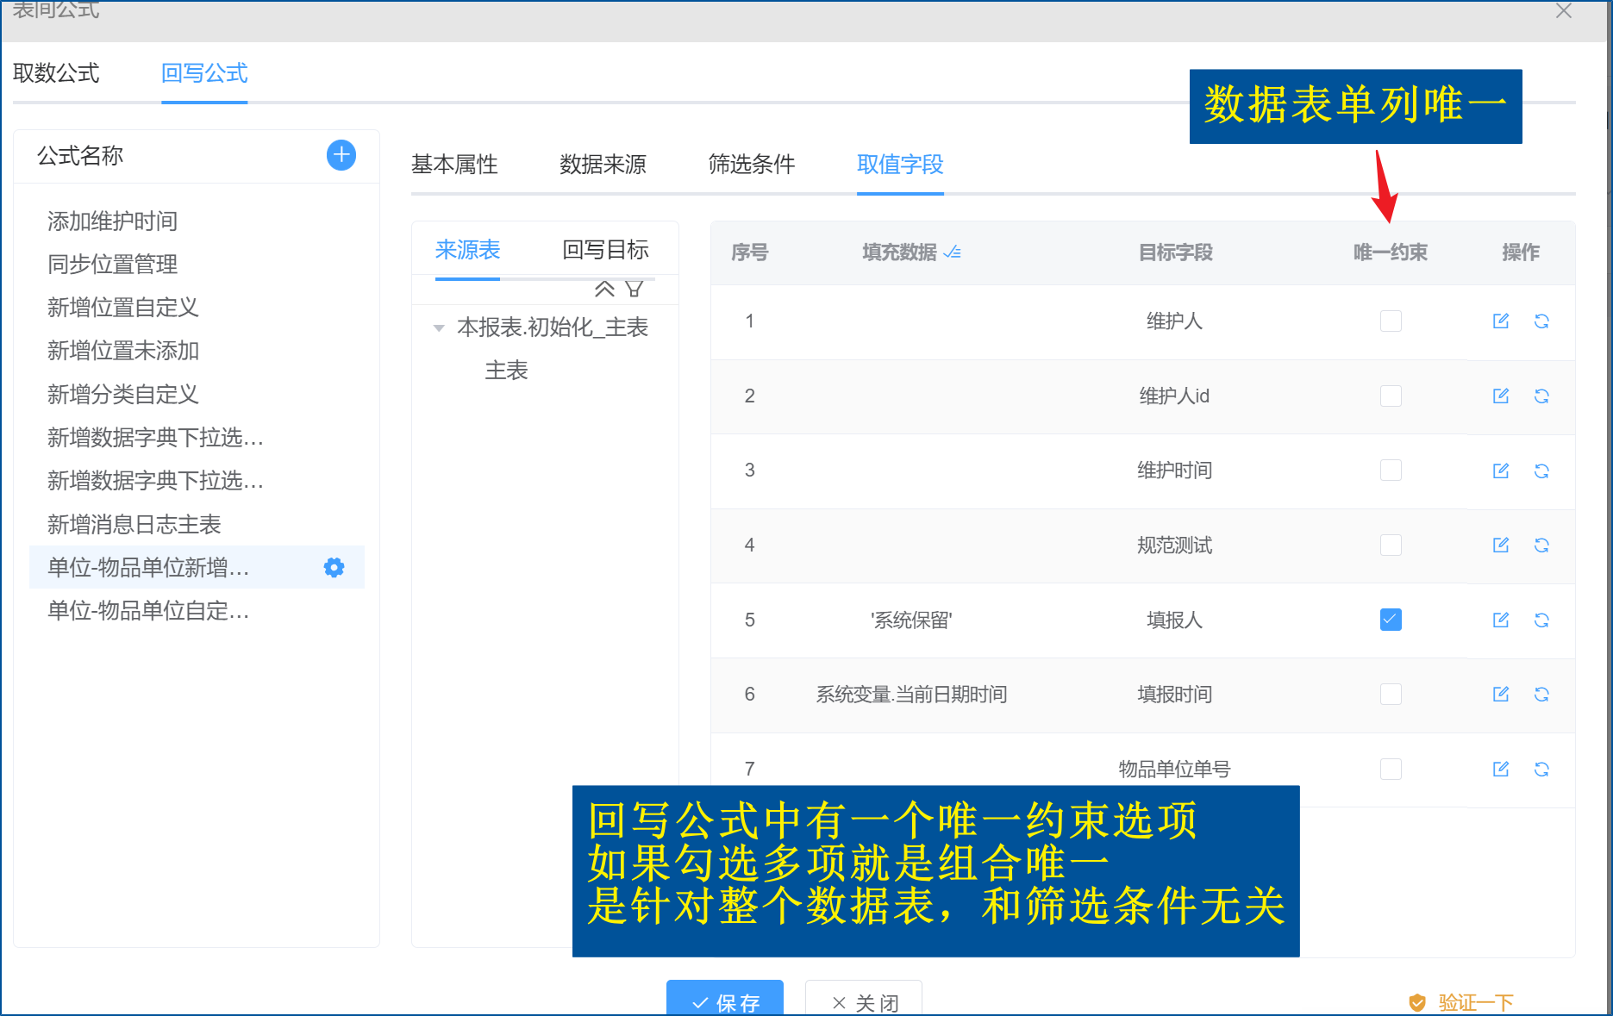1613x1016 pixels.
Task: Check unique constraint for 规范测试
Action: tap(1391, 545)
